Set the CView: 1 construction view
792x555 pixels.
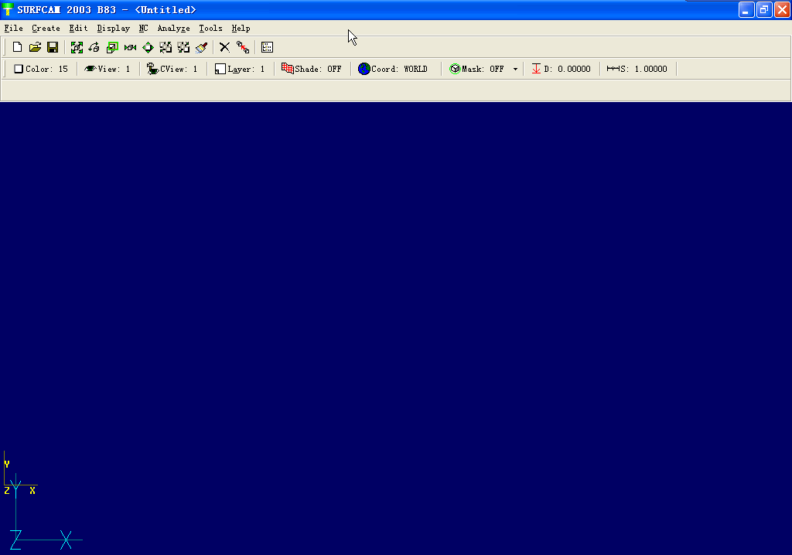[x=172, y=69]
